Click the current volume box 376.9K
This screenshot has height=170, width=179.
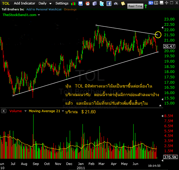[170, 157]
